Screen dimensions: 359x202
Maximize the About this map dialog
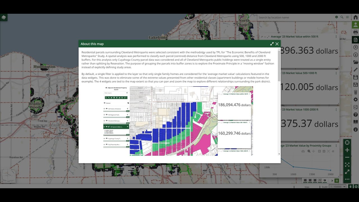[x=272, y=44]
